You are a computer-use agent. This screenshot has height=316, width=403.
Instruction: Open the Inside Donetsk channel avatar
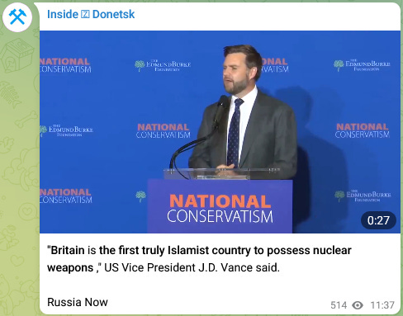[x=17, y=17]
